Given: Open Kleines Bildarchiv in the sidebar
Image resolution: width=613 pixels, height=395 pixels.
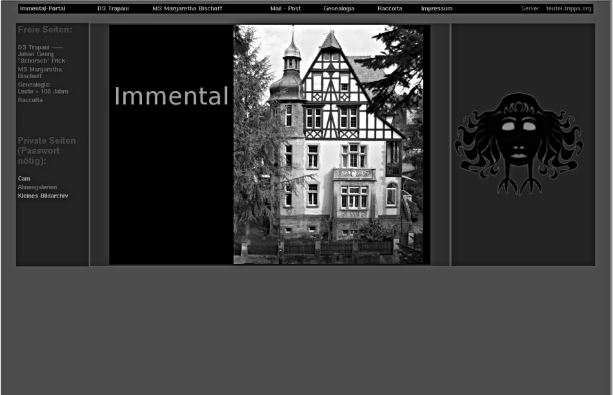Looking at the screenshot, I should pos(43,196).
